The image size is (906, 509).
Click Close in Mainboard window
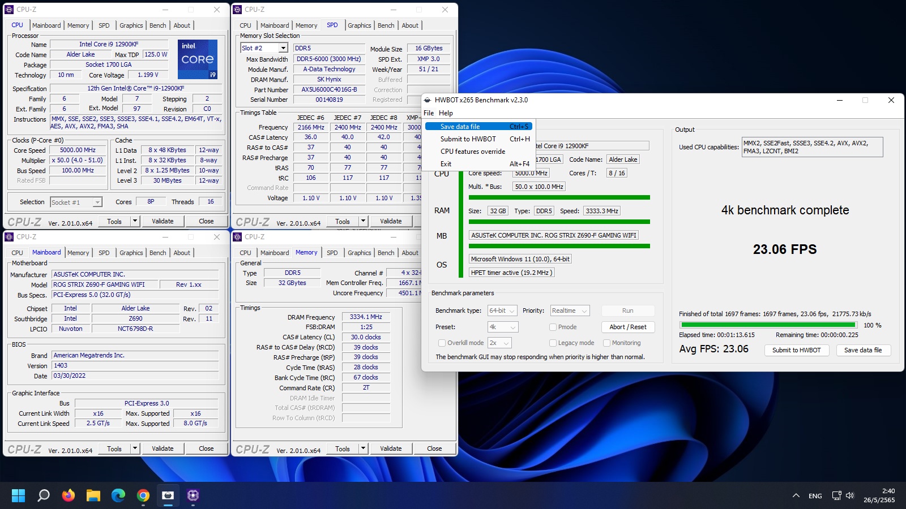[x=206, y=448]
